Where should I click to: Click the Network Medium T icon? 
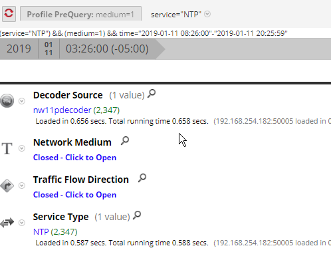[7, 148]
